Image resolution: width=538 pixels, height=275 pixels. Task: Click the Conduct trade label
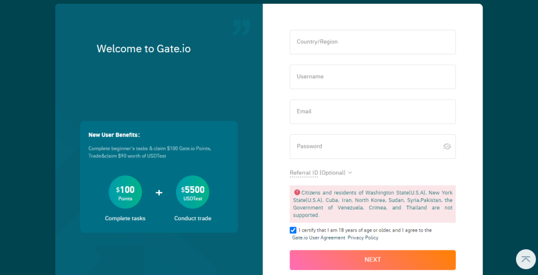[193, 219]
